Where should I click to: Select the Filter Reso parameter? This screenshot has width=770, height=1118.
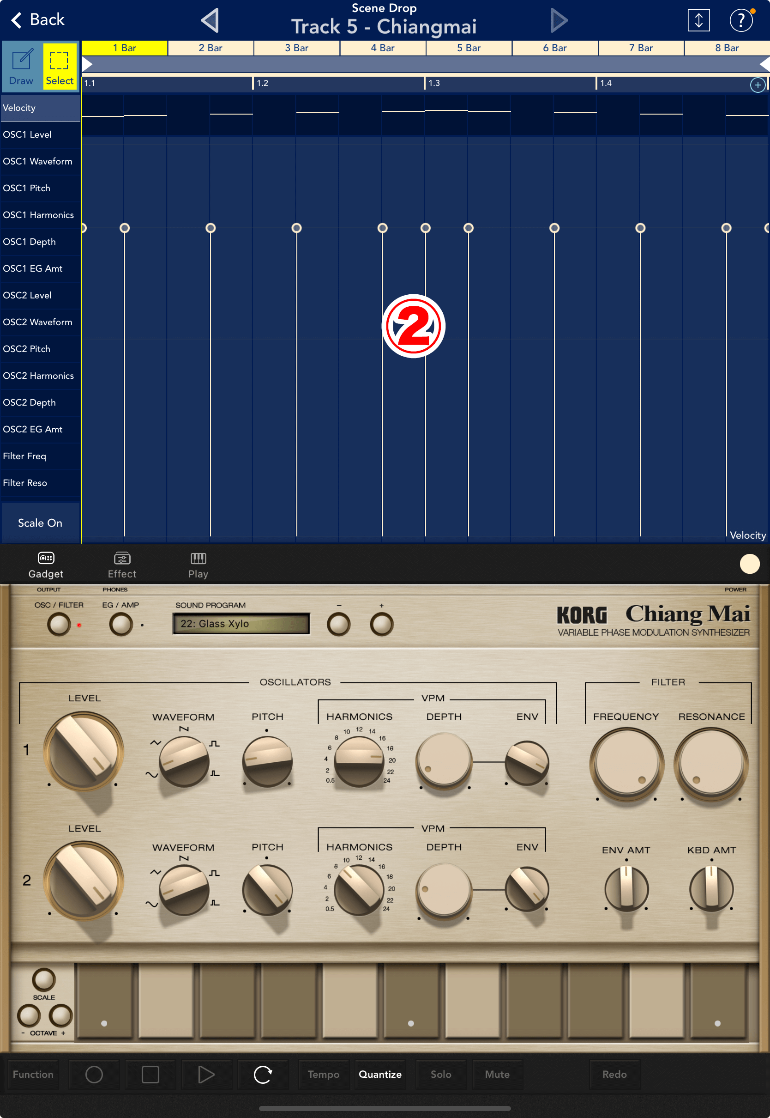[40, 483]
